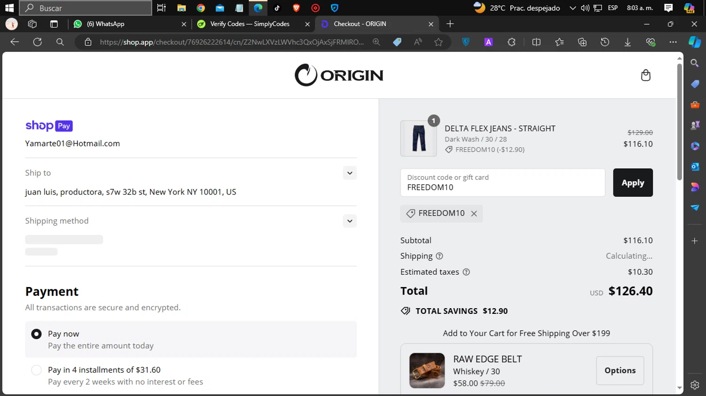Open the Windows Start menu
Viewport: 706px width, 396px height.
tap(9, 8)
